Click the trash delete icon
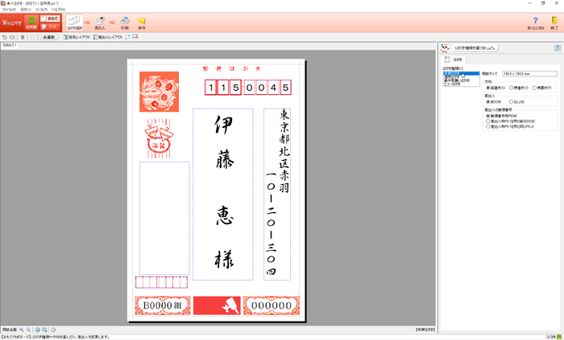 (x=23, y=37)
